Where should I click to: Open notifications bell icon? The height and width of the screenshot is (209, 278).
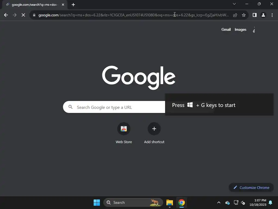(271, 202)
